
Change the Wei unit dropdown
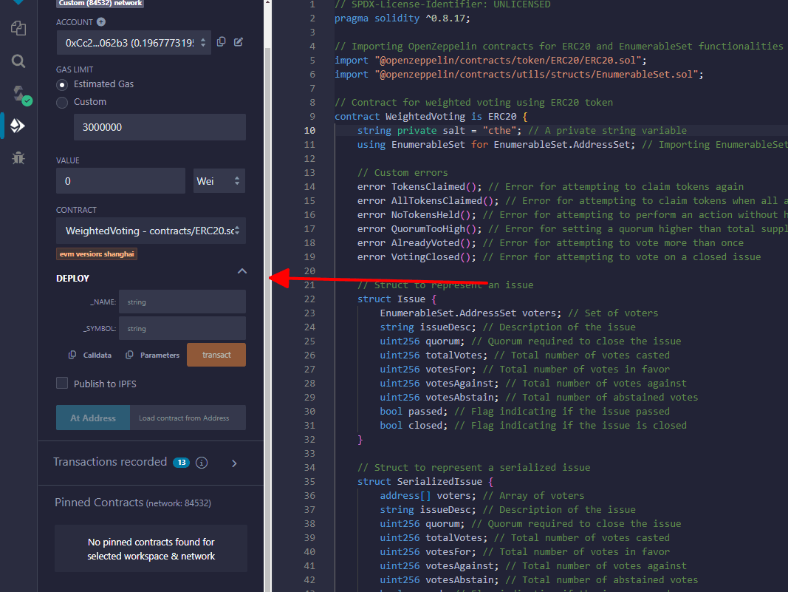coord(219,181)
